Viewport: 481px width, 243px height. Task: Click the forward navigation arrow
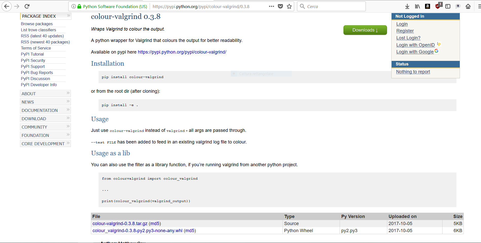tap(17, 6)
